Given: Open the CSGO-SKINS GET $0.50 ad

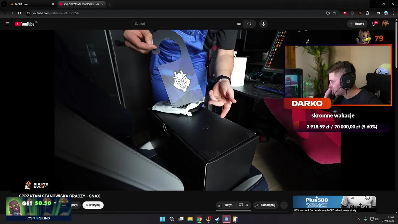Looking at the screenshot, I should (39, 208).
